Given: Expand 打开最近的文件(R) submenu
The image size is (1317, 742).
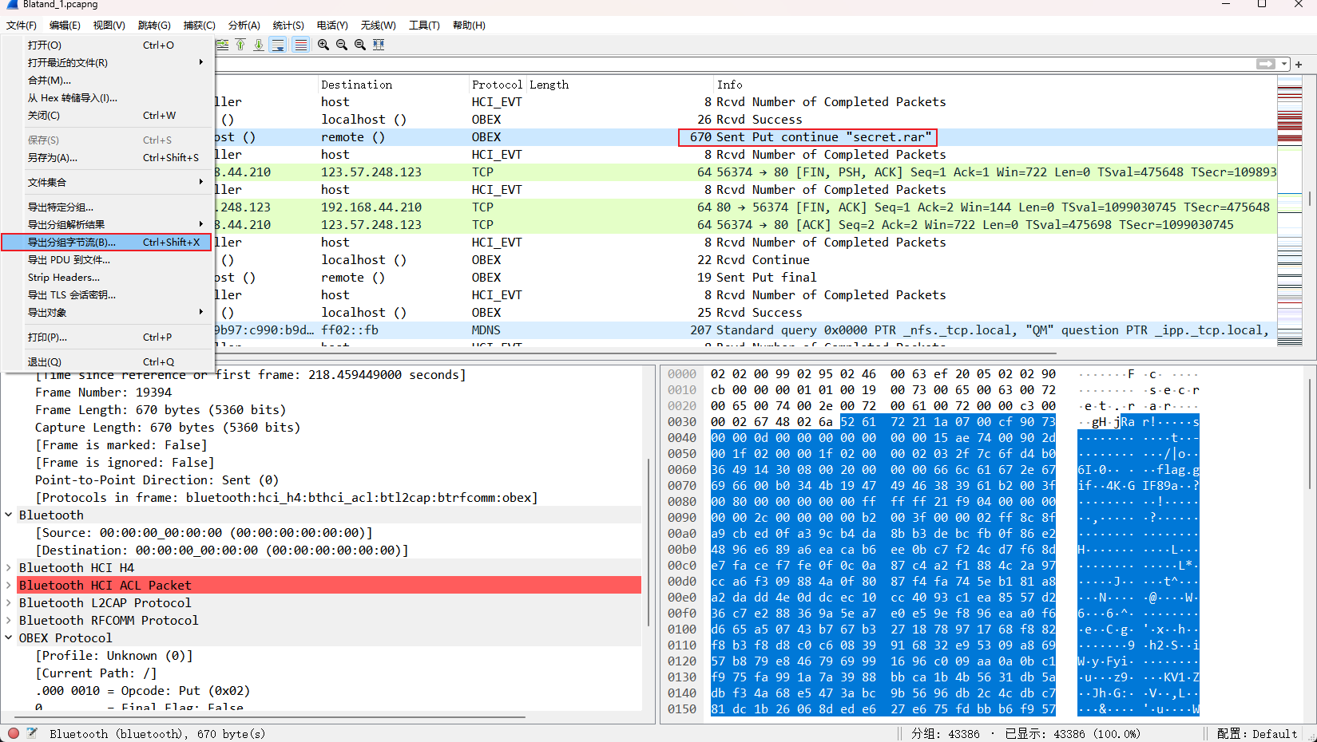Looking at the screenshot, I should [107, 63].
